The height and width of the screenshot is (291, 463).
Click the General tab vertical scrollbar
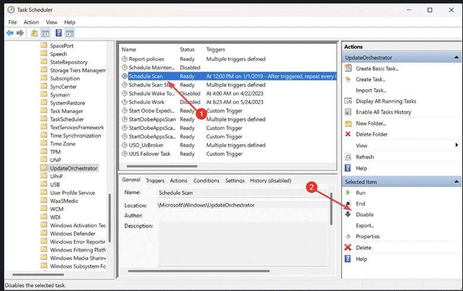click(x=331, y=209)
